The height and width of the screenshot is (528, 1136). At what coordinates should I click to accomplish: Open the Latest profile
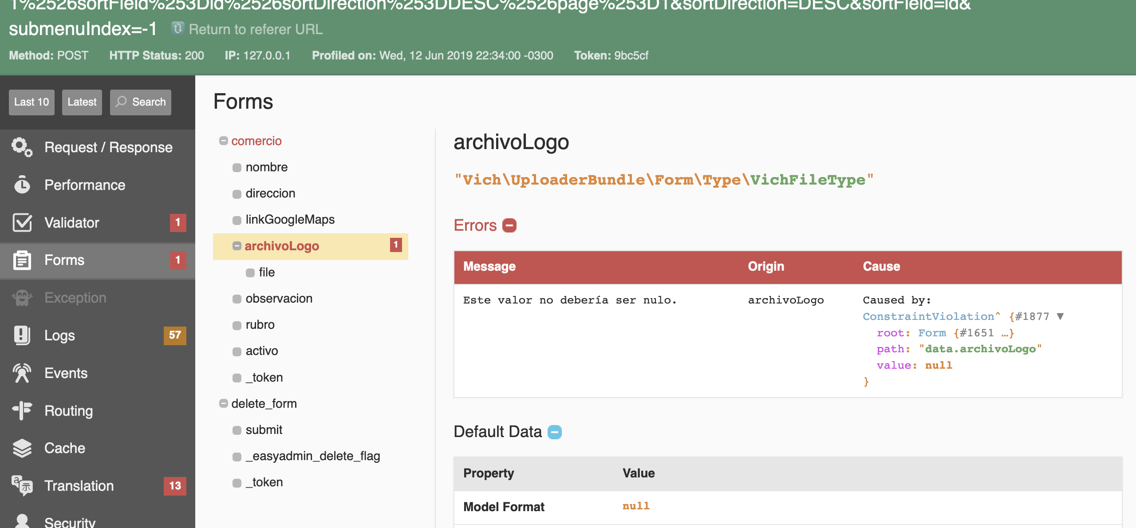coord(82,102)
